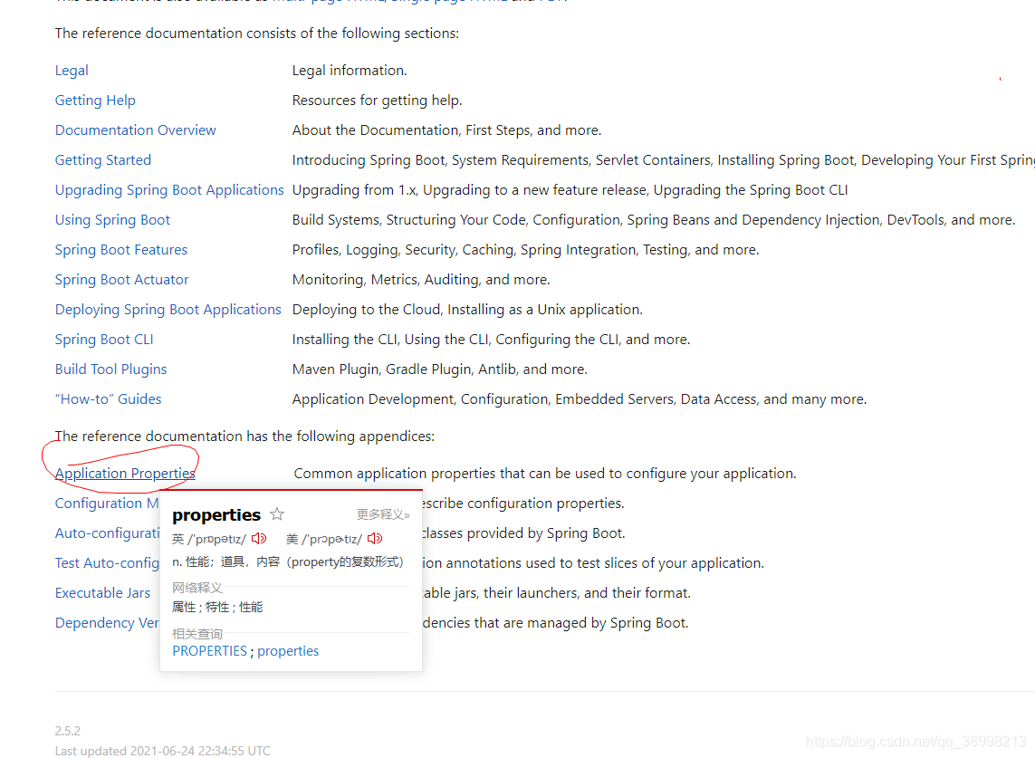Open the Auto-configuration appendix link
The image size is (1035, 758).
point(107,533)
